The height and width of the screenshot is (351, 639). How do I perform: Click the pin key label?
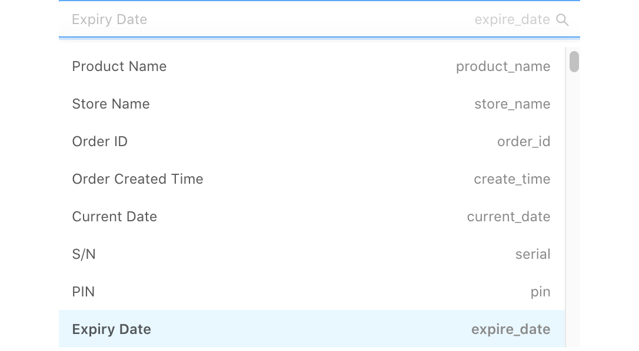pyautogui.click(x=540, y=292)
